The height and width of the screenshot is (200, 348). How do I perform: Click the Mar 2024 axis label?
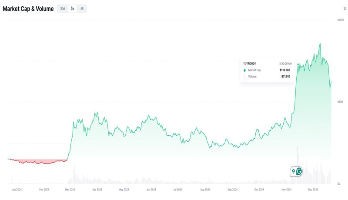70,190
